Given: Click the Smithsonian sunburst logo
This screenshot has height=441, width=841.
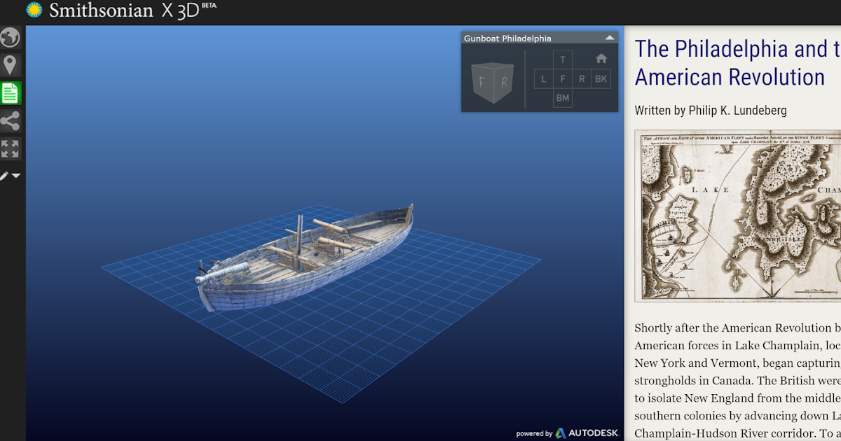Looking at the screenshot, I should click(x=34, y=10).
